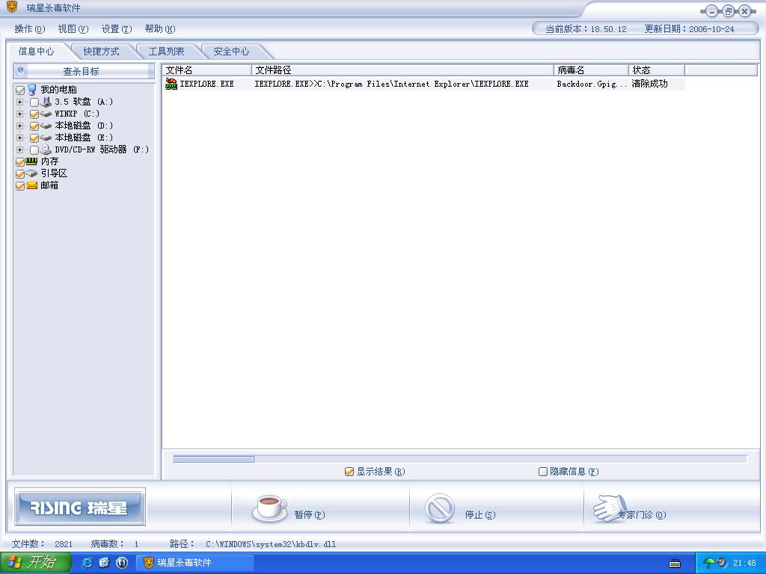The image size is (766, 574).
Task: Expand the 本地磁盘 (D:) tree node
Action: pos(19,126)
